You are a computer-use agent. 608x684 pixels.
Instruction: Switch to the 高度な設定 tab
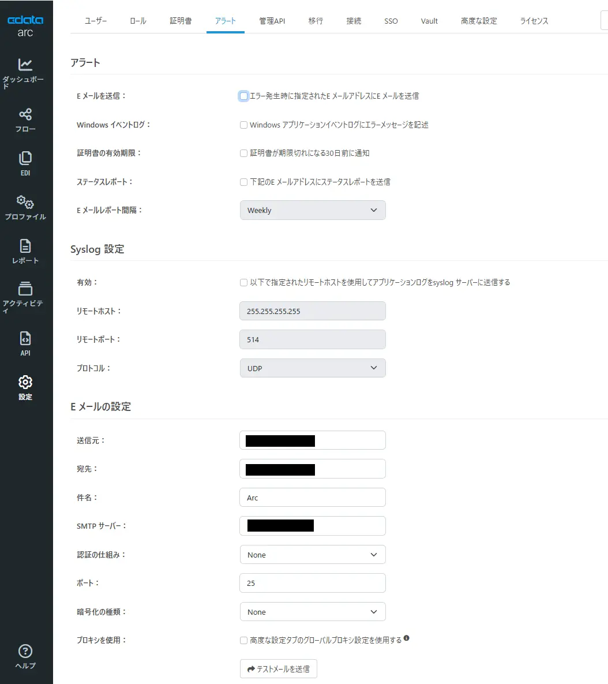click(x=479, y=21)
